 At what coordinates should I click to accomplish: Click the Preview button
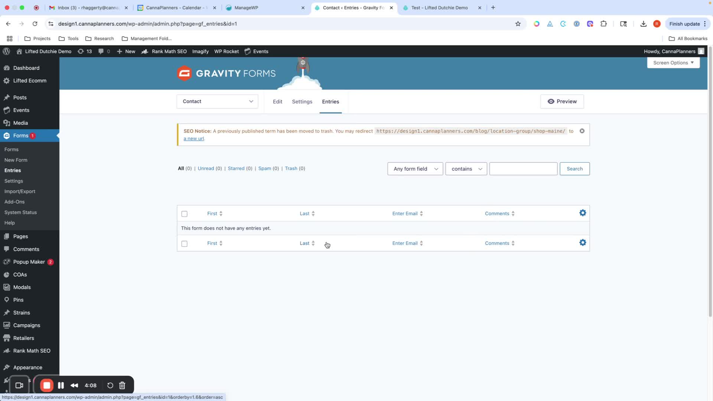pyautogui.click(x=562, y=101)
